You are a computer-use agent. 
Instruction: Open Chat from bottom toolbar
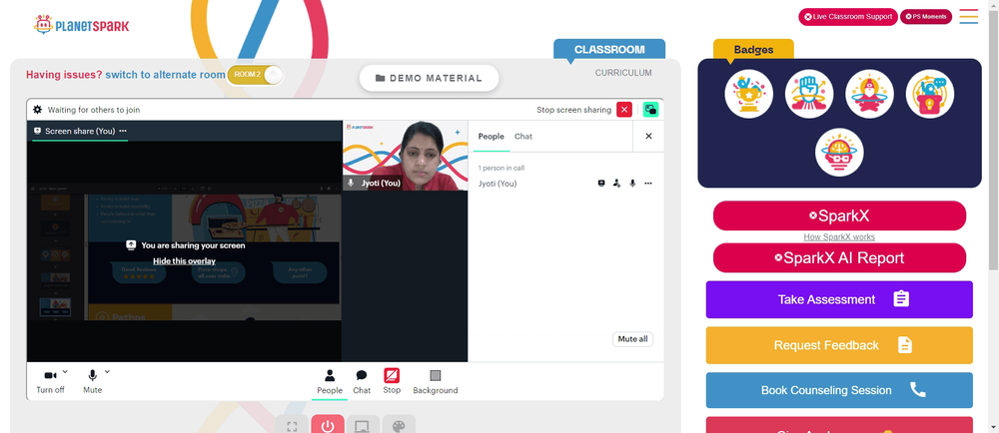(x=362, y=381)
